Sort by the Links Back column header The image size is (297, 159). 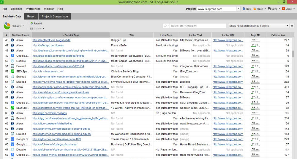(166, 35)
